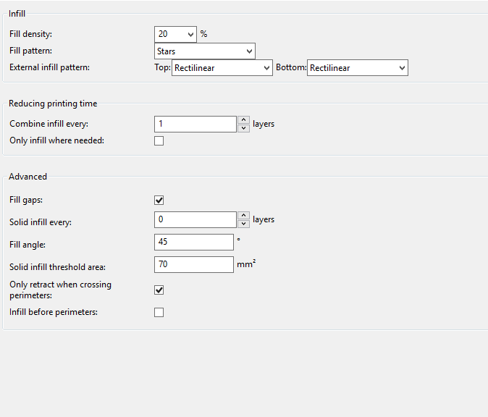Click the Solid infill threshold area label

coord(57,267)
